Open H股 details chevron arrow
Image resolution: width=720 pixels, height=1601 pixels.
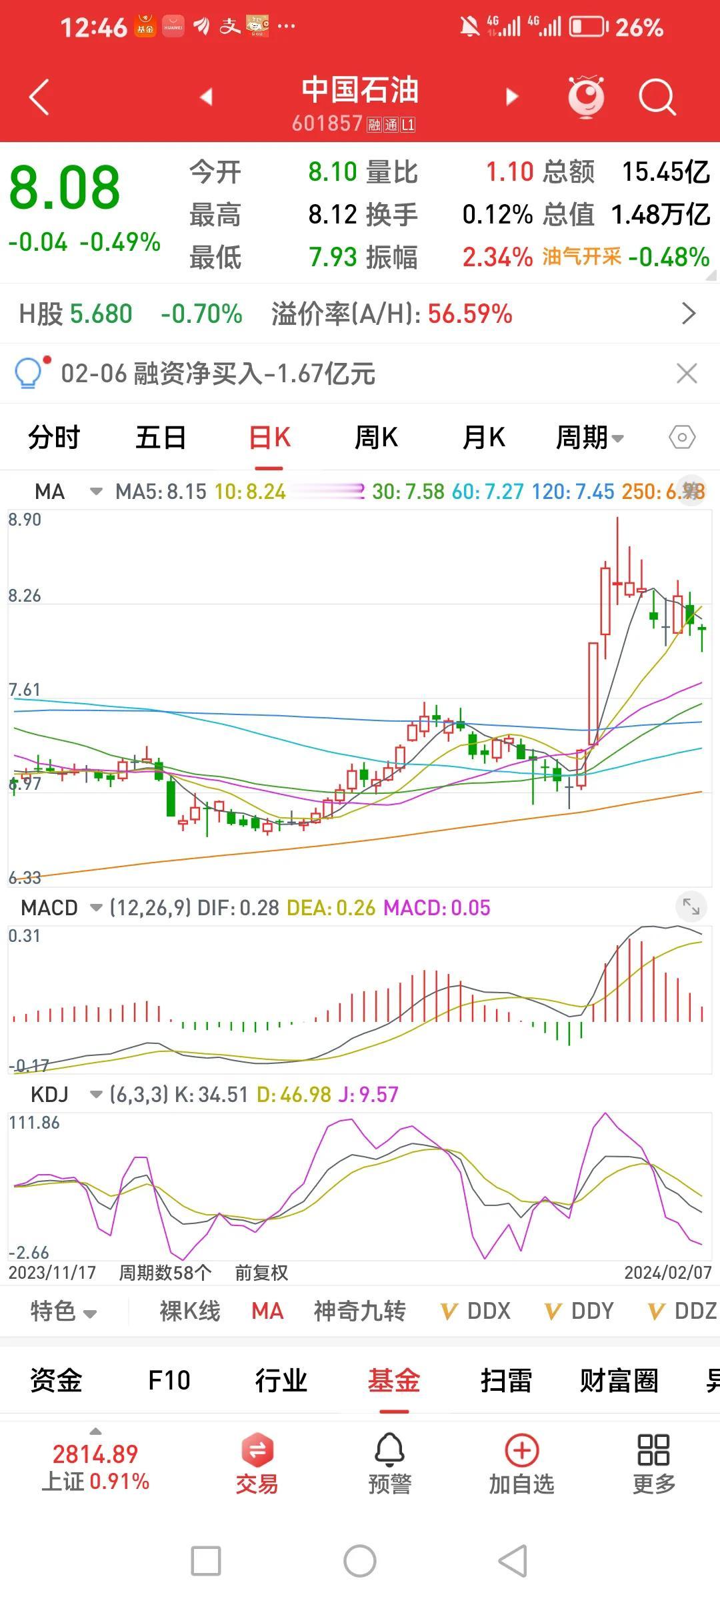(689, 314)
